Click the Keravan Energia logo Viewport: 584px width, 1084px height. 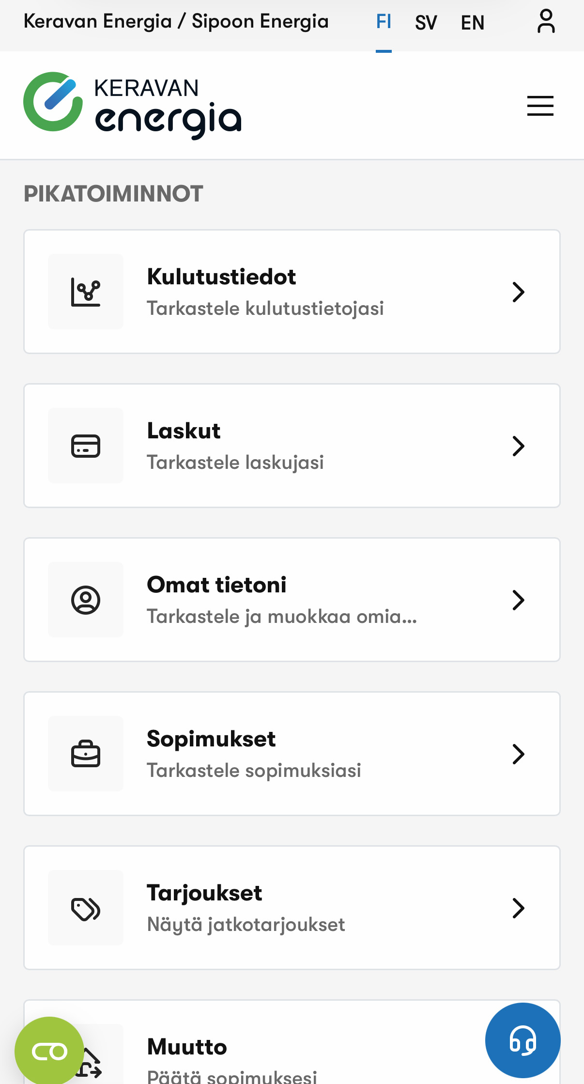pyautogui.click(x=132, y=106)
